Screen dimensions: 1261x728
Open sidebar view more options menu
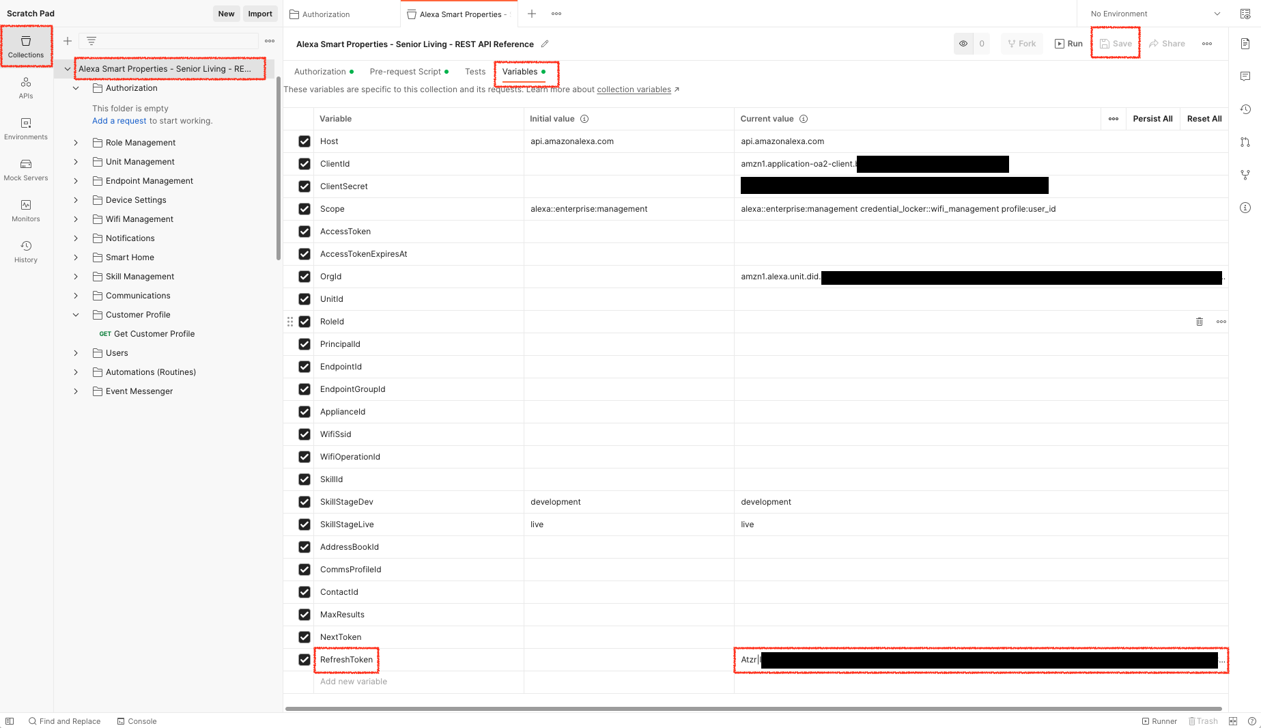tap(270, 41)
